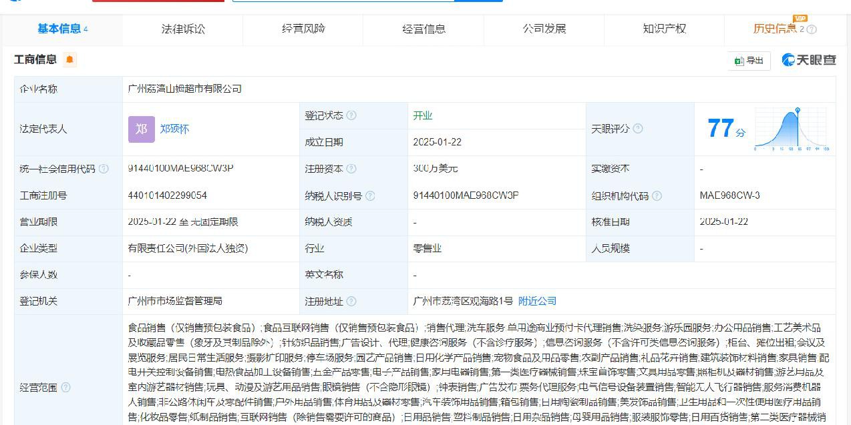Open the 历史信息 VIP tab
The width and height of the screenshot is (851, 425).
775,29
